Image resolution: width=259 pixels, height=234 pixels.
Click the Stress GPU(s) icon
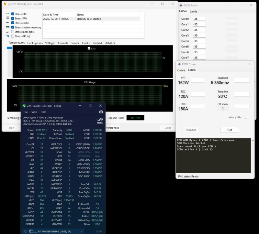[8, 36]
